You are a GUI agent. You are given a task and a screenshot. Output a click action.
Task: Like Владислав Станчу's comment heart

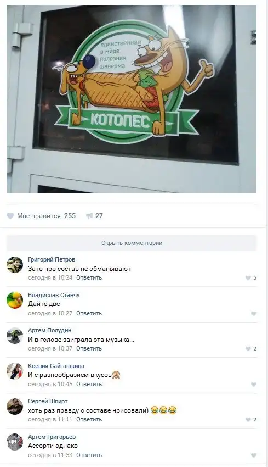tap(253, 314)
